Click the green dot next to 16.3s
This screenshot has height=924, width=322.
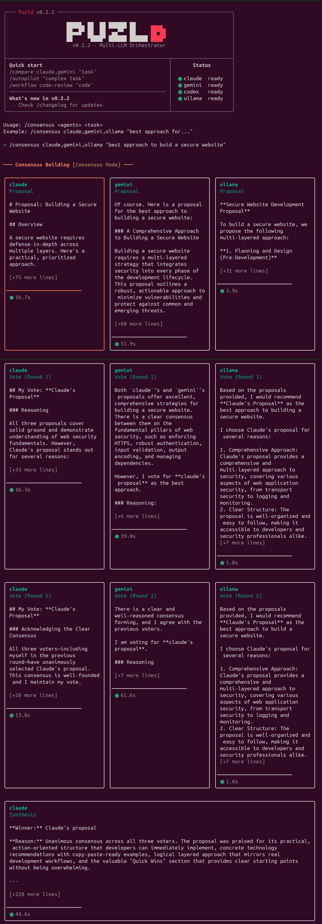point(11,490)
